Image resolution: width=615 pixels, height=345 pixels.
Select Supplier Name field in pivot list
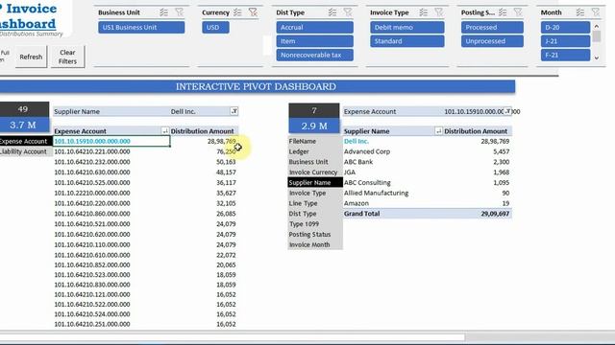[x=315, y=183]
